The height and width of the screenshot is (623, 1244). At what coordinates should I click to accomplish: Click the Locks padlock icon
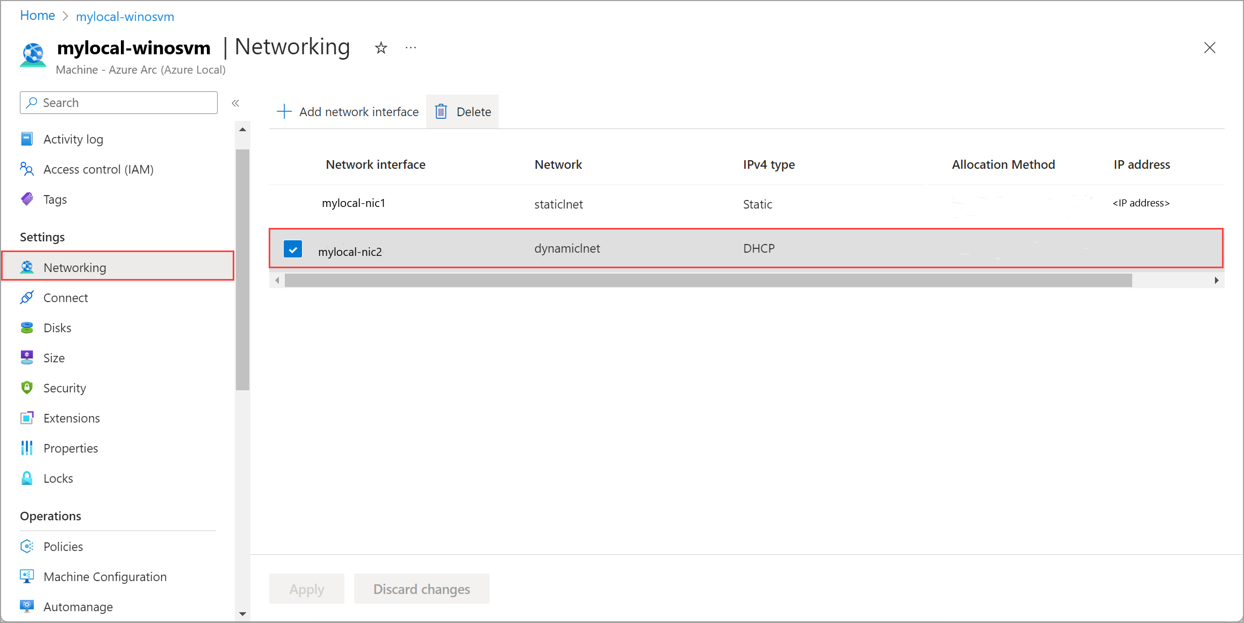pyautogui.click(x=27, y=478)
